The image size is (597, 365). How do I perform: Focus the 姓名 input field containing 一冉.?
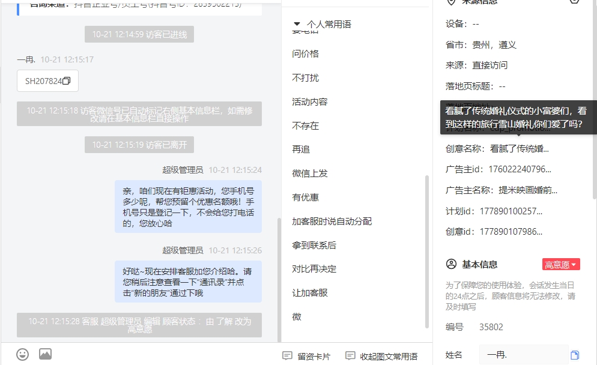point(524,355)
